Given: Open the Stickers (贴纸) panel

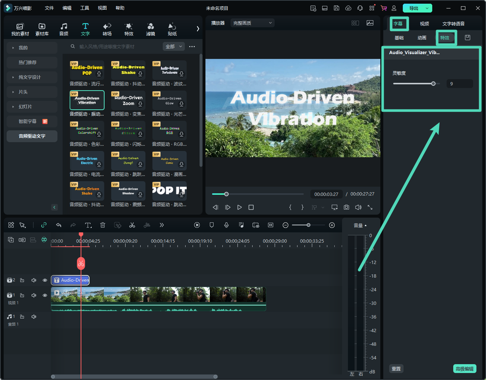Looking at the screenshot, I should tap(172, 29).
